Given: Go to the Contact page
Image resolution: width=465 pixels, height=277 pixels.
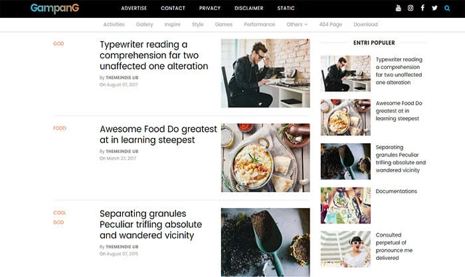Looking at the screenshot, I should click(173, 9).
